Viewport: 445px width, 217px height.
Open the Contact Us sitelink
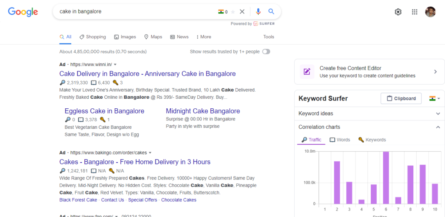[x=113, y=200]
